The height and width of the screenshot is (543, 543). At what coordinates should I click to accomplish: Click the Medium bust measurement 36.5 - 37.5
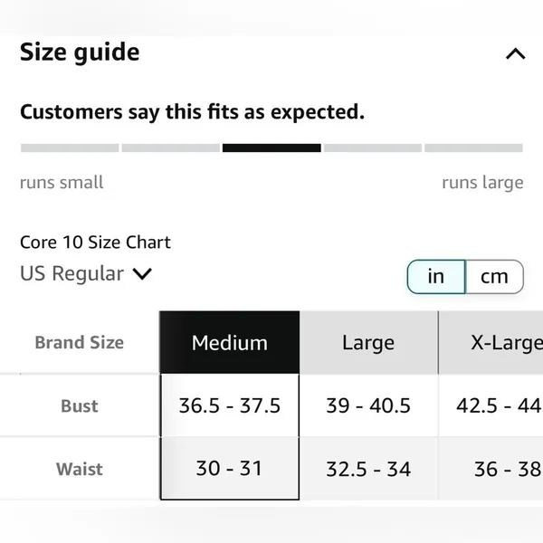tap(230, 405)
